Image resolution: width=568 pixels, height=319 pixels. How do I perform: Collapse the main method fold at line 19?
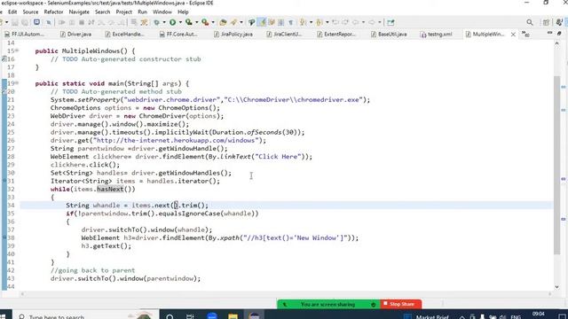(17, 82)
